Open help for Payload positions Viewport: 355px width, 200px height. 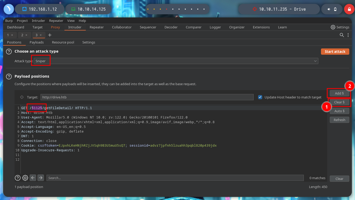[9, 77]
